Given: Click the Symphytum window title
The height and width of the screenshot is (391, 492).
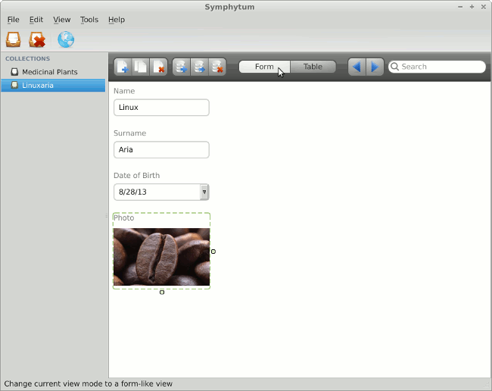Looking at the screenshot, I should tap(229, 7).
